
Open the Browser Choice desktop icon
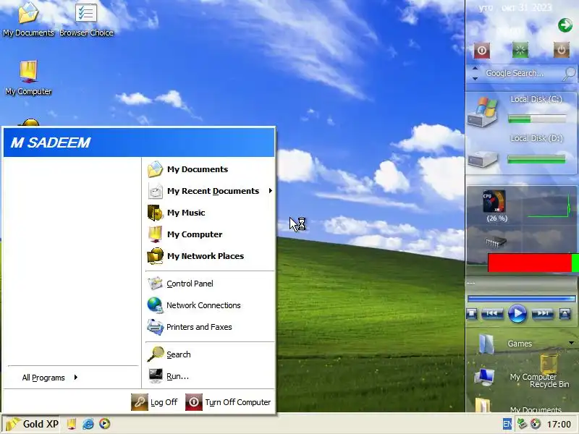tap(86, 20)
